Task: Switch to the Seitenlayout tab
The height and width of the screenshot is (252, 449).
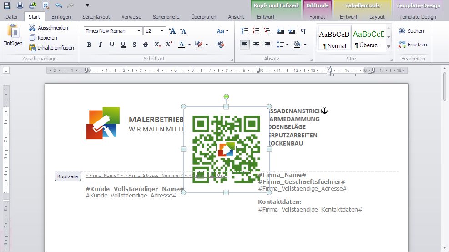Action: click(96, 17)
